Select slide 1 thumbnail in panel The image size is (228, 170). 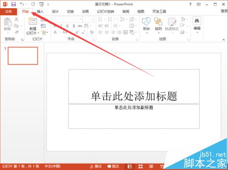click(23, 56)
